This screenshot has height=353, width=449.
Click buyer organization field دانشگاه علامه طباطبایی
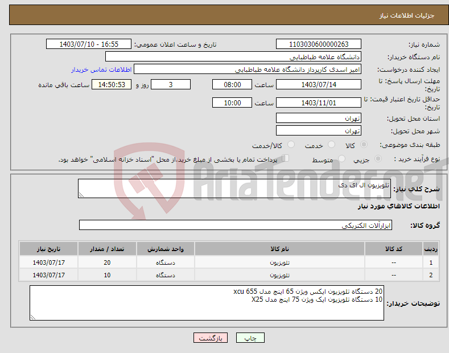[233, 57]
